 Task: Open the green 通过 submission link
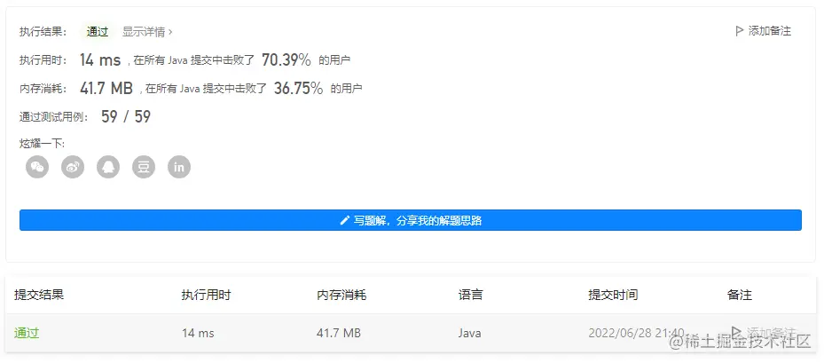[x=27, y=333]
